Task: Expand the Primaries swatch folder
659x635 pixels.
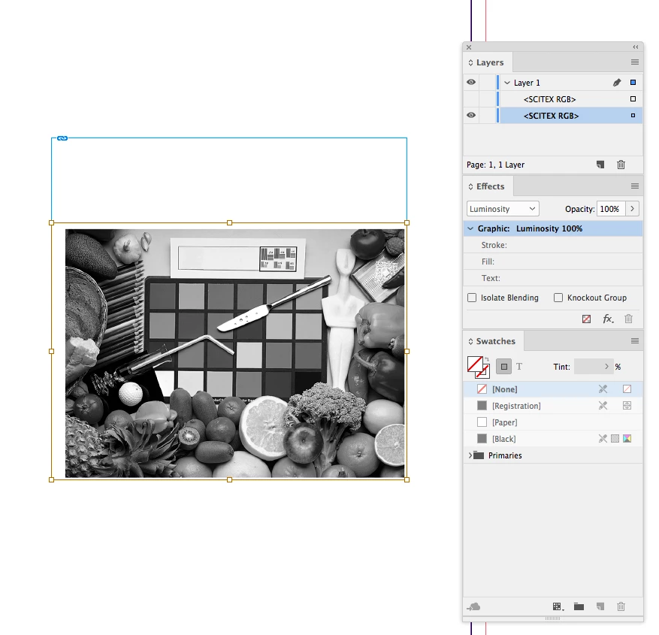Action: [x=470, y=455]
